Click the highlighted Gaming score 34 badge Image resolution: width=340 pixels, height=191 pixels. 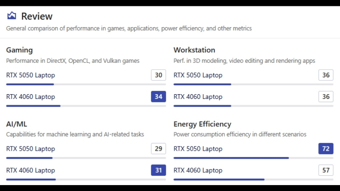[x=159, y=97]
